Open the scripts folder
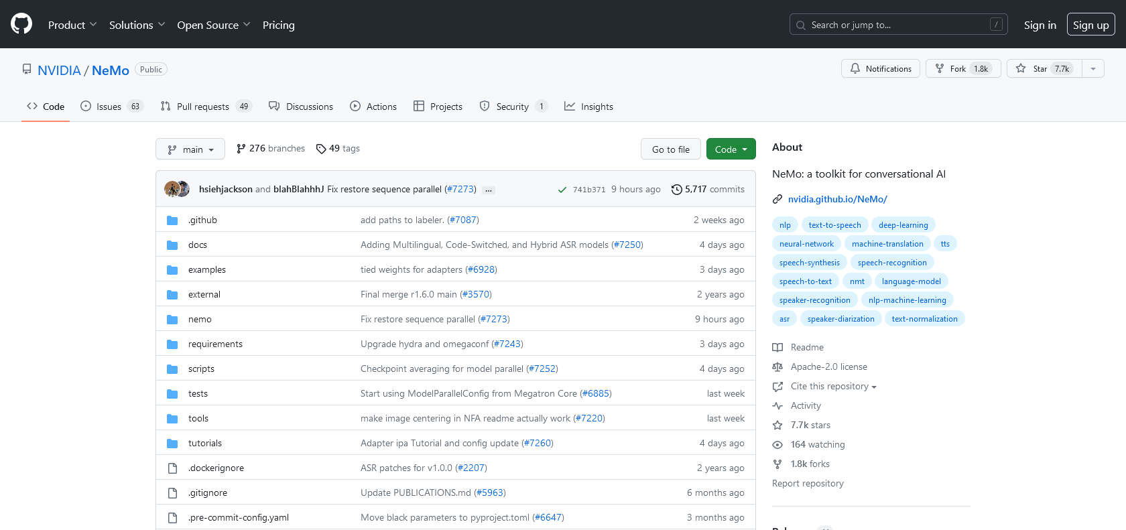The width and height of the screenshot is (1126, 530). [x=201, y=369]
